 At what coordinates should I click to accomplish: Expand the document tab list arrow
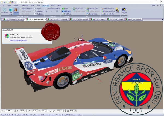(162, 20)
